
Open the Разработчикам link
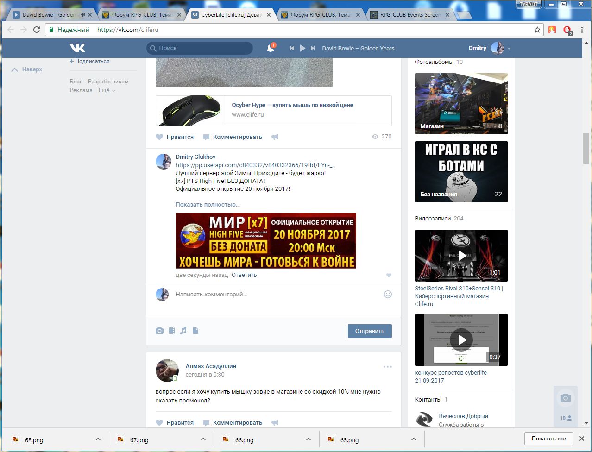pos(108,82)
